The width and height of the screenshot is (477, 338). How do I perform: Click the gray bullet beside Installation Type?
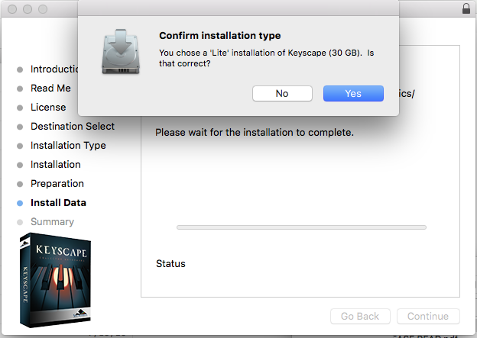click(20, 146)
